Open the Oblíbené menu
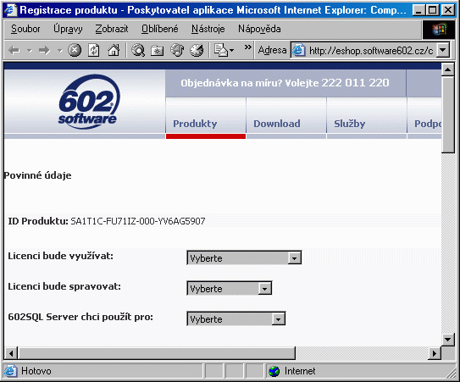Screen dimensions: 460x382 pyautogui.click(x=159, y=29)
